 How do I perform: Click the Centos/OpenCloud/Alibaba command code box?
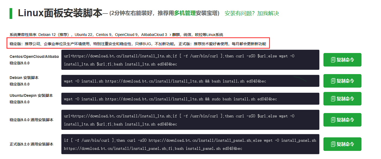pos(190,60)
